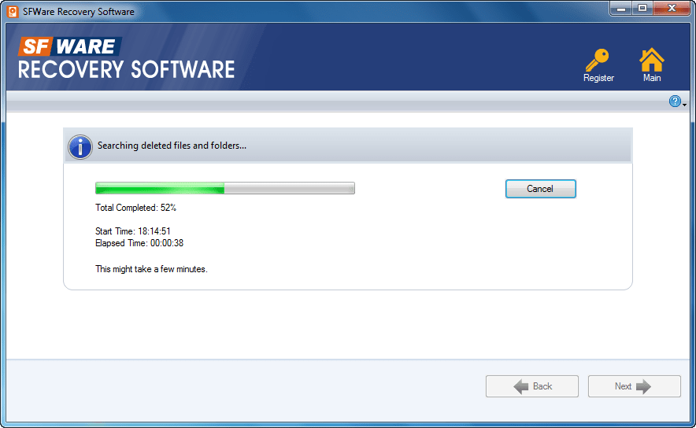
Task: Expand the help dropdown arrow
Action: click(684, 105)
